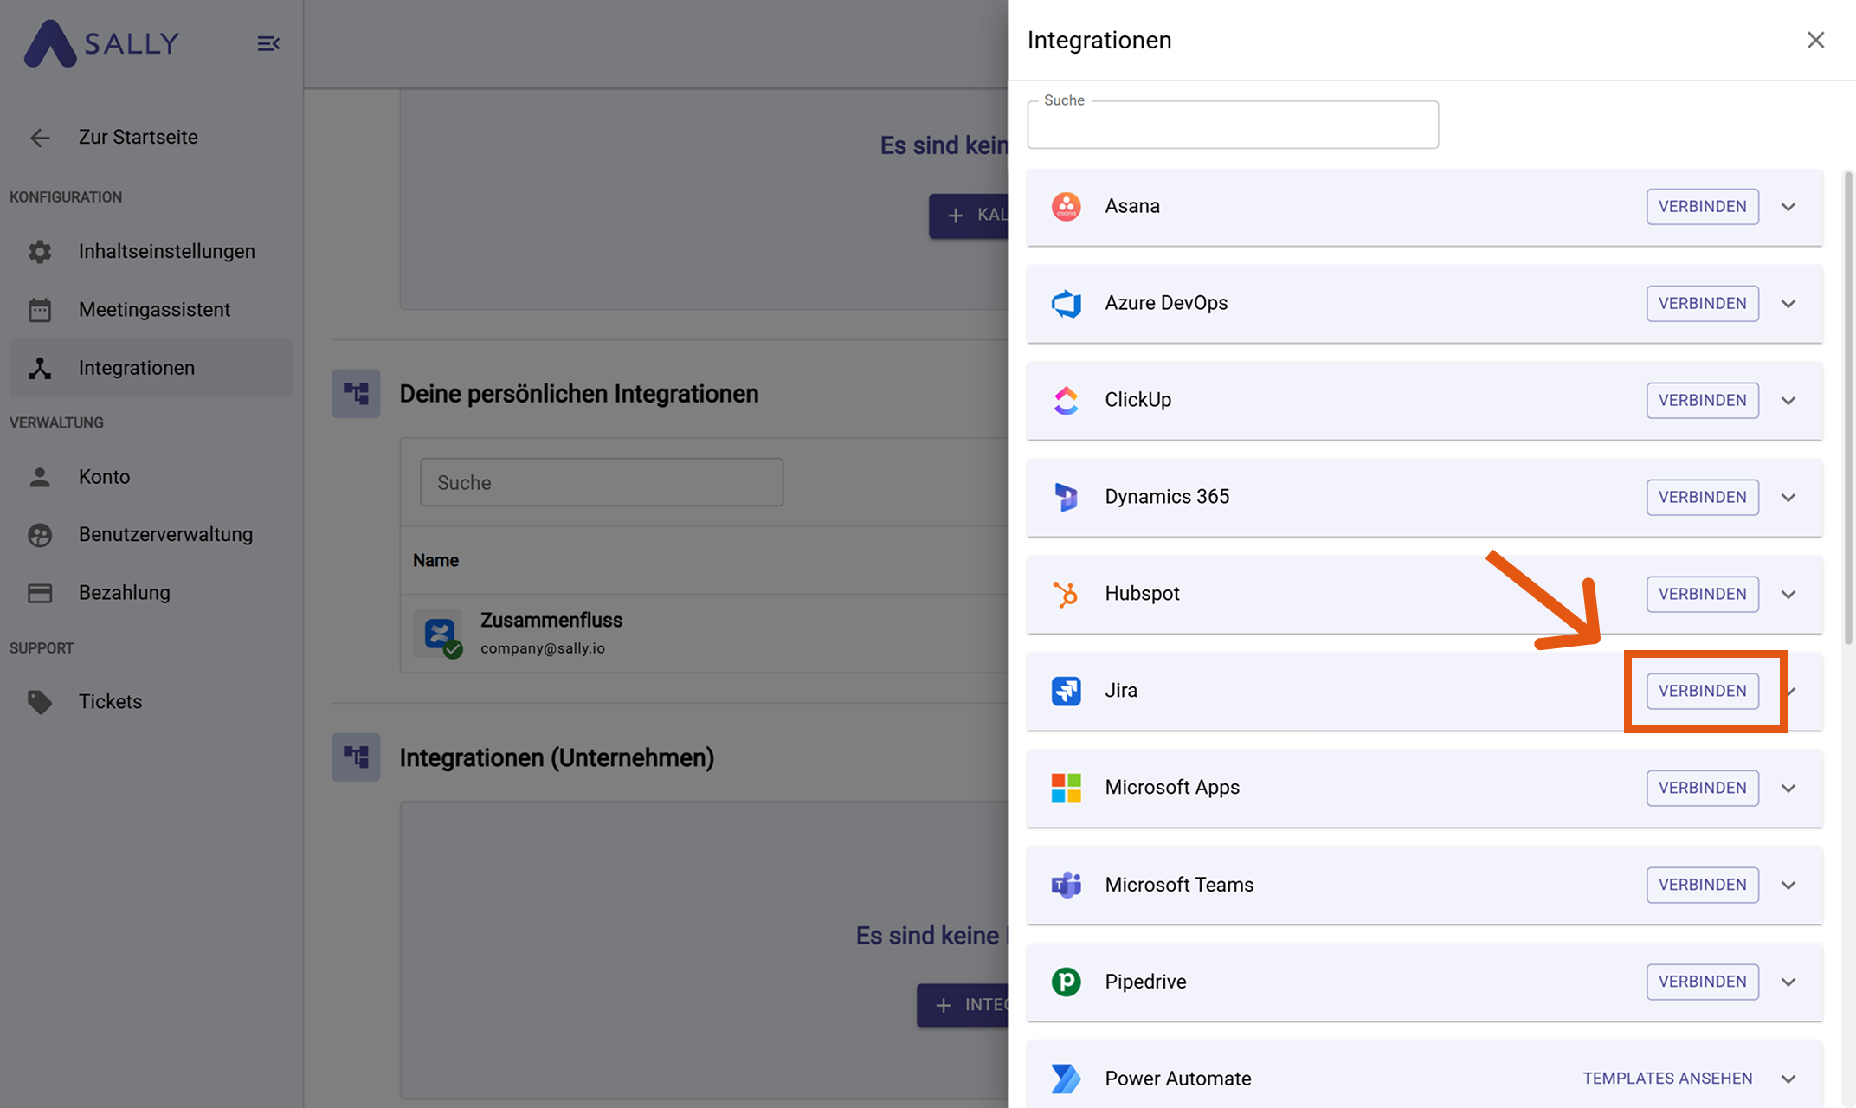This screenshot has width=1856, height=1108.
Task: Click the Sally logo in sidebar
Action: 101,43
